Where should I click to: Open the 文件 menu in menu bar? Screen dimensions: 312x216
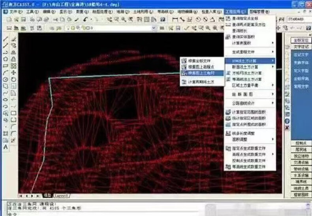(15, 12)
